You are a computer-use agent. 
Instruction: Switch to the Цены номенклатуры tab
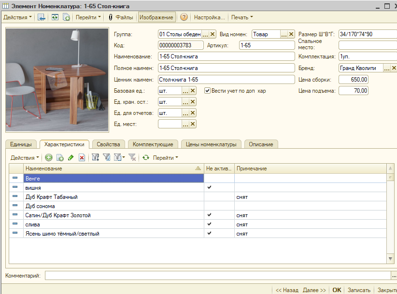click(x=212, y=144)
